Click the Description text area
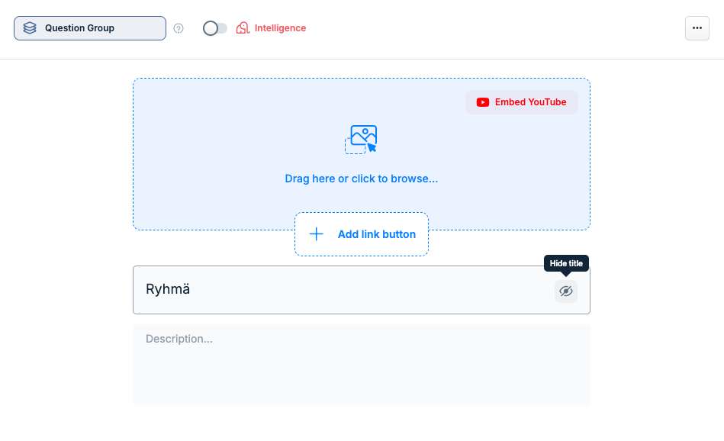This screenshot has height=441, width=724. (x=362, y=365)
